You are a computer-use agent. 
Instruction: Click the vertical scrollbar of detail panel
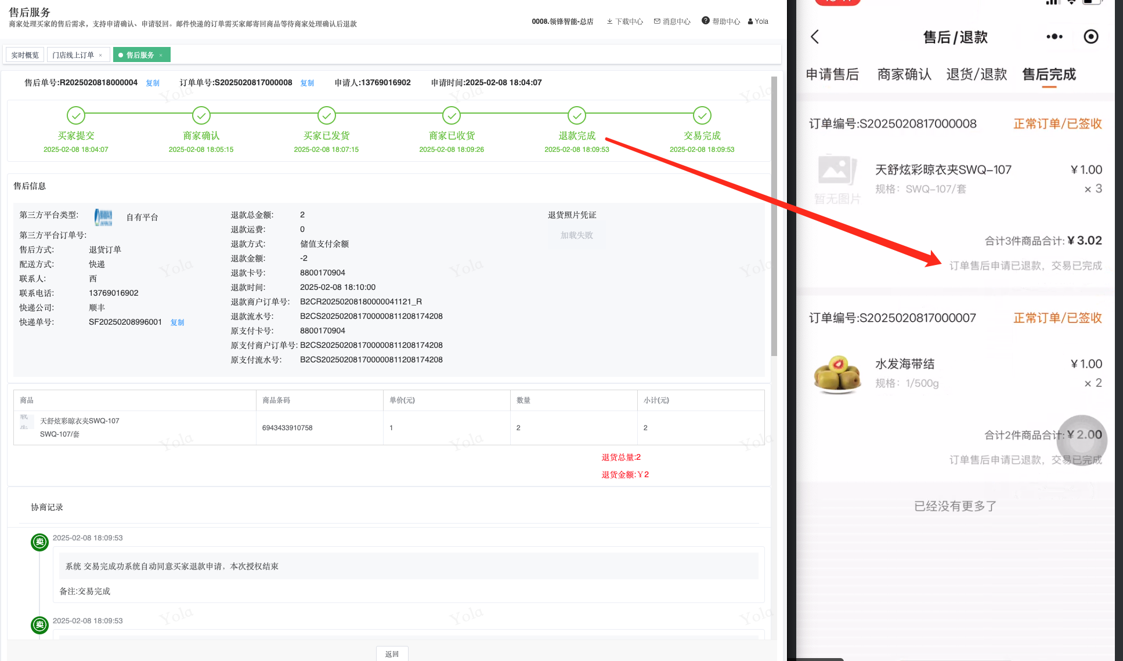[x=774, y=216]
